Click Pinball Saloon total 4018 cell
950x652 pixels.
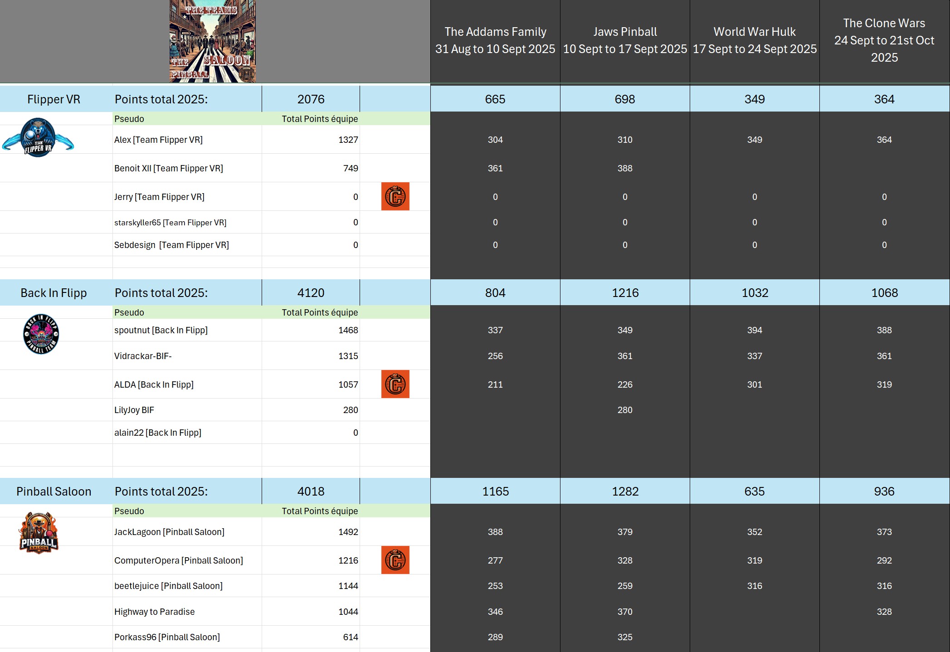[311, 491]
